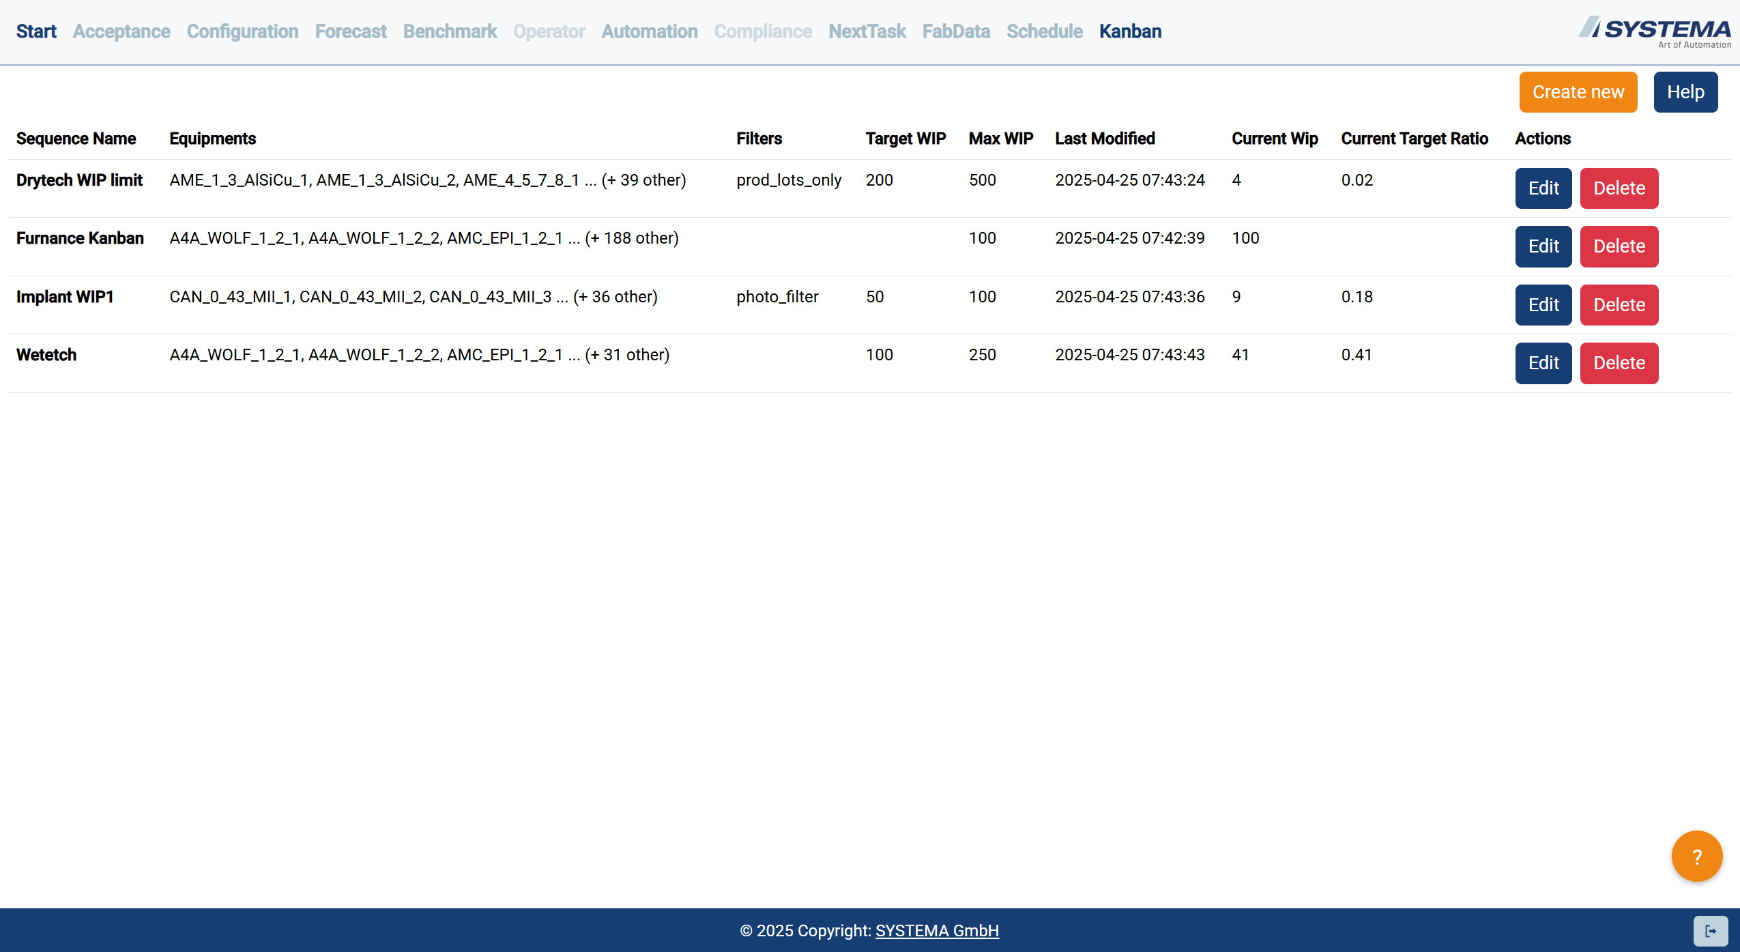Open the Acceptance tab
Image resolution: width=1740 pixels, height=952 pixels.
coord(121,31)
